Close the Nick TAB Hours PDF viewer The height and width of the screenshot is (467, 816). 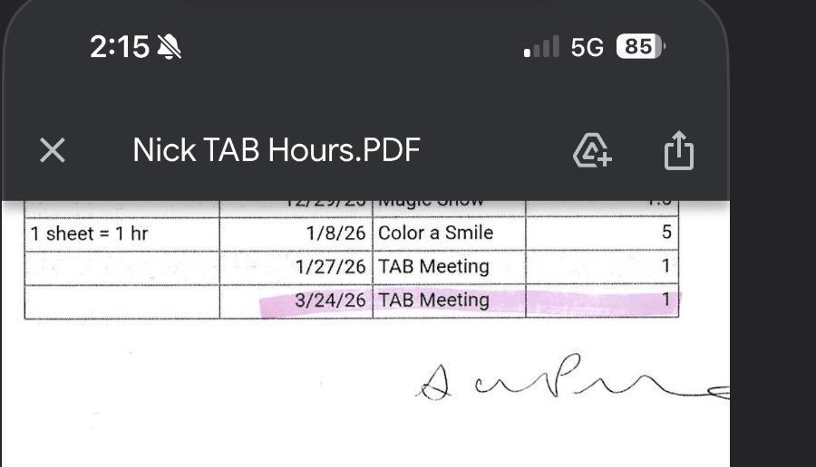[x=53, y=150]
